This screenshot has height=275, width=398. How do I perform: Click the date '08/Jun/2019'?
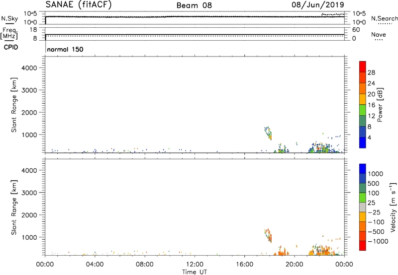(318, 4)
